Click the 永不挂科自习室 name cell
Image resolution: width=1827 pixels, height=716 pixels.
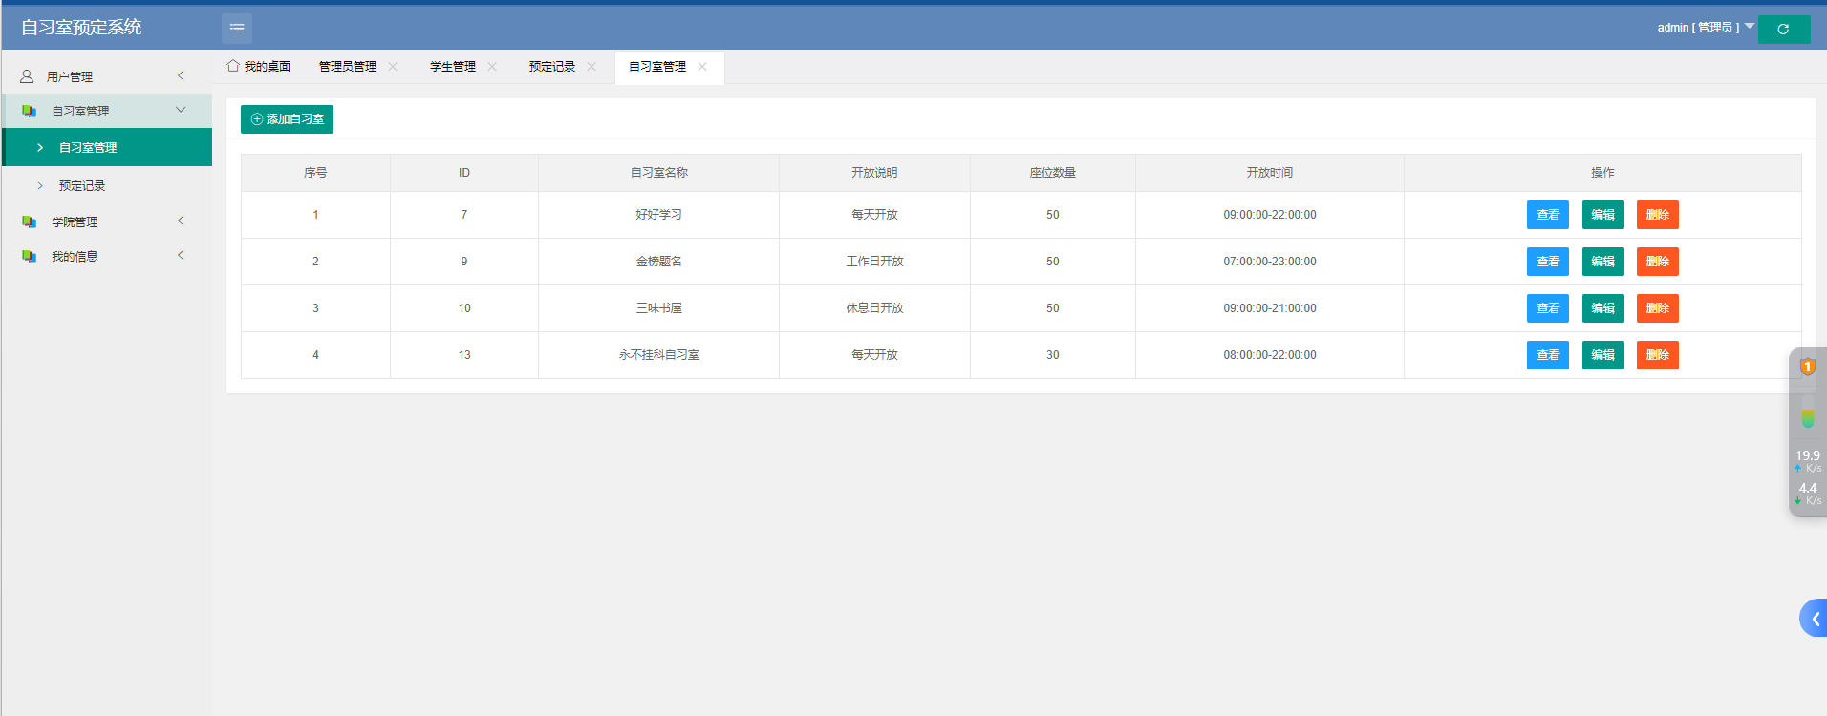coord(658,355)
